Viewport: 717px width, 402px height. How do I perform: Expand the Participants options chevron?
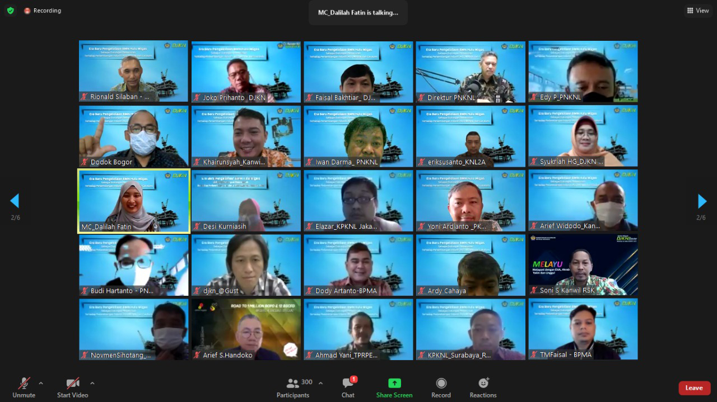click(320, 383)
